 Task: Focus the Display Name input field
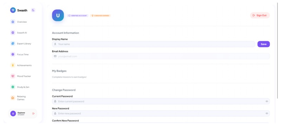click(x=153, y=44)
